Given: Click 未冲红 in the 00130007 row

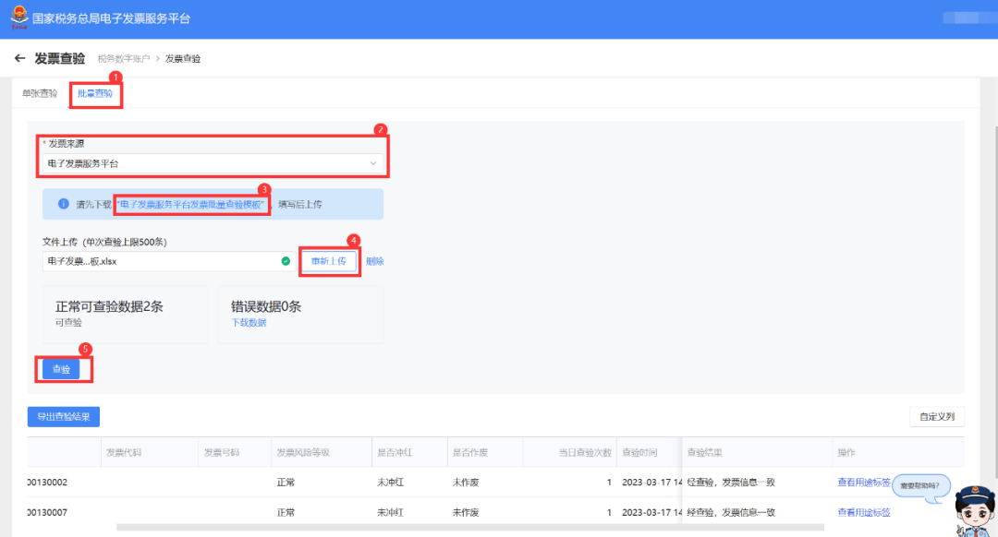Looking at the screenshot, I should point(390,512).
